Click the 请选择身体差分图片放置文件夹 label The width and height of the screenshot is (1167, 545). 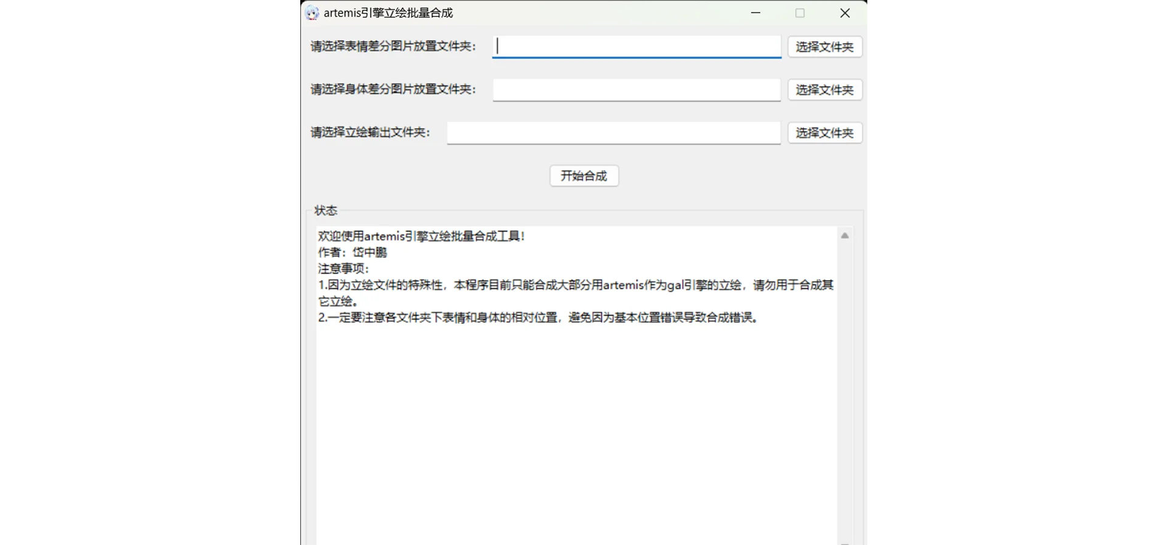click(393, 90)
